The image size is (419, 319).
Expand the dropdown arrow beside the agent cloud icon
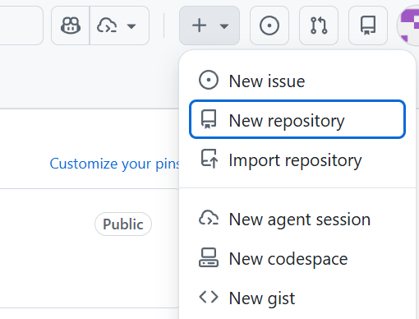click(131, 26)
